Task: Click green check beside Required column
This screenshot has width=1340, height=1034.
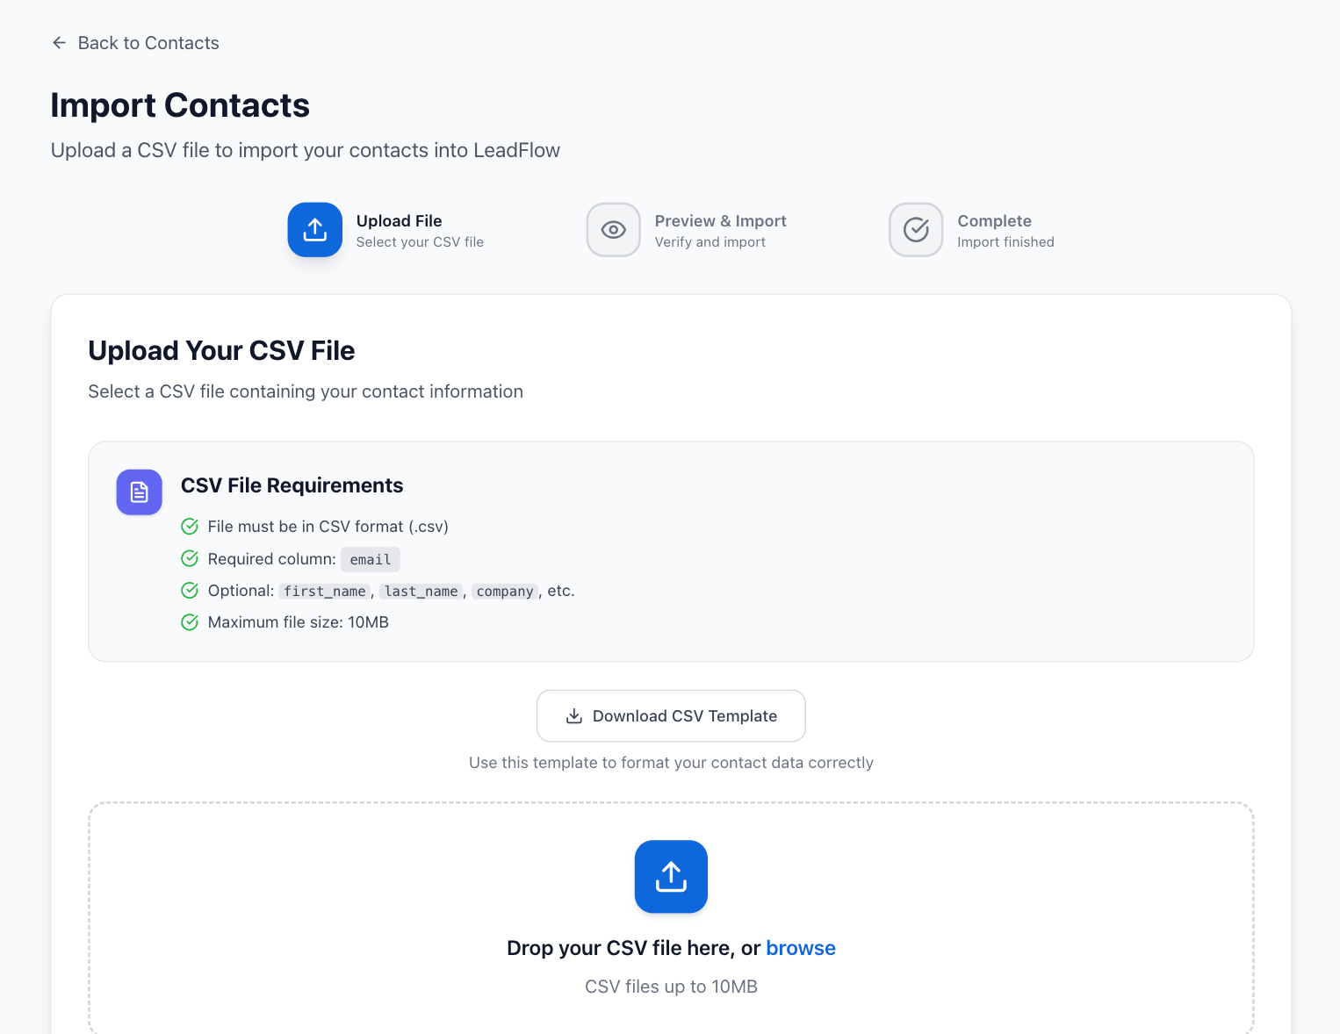Action: pyautogui.click(x=190, y=559)
